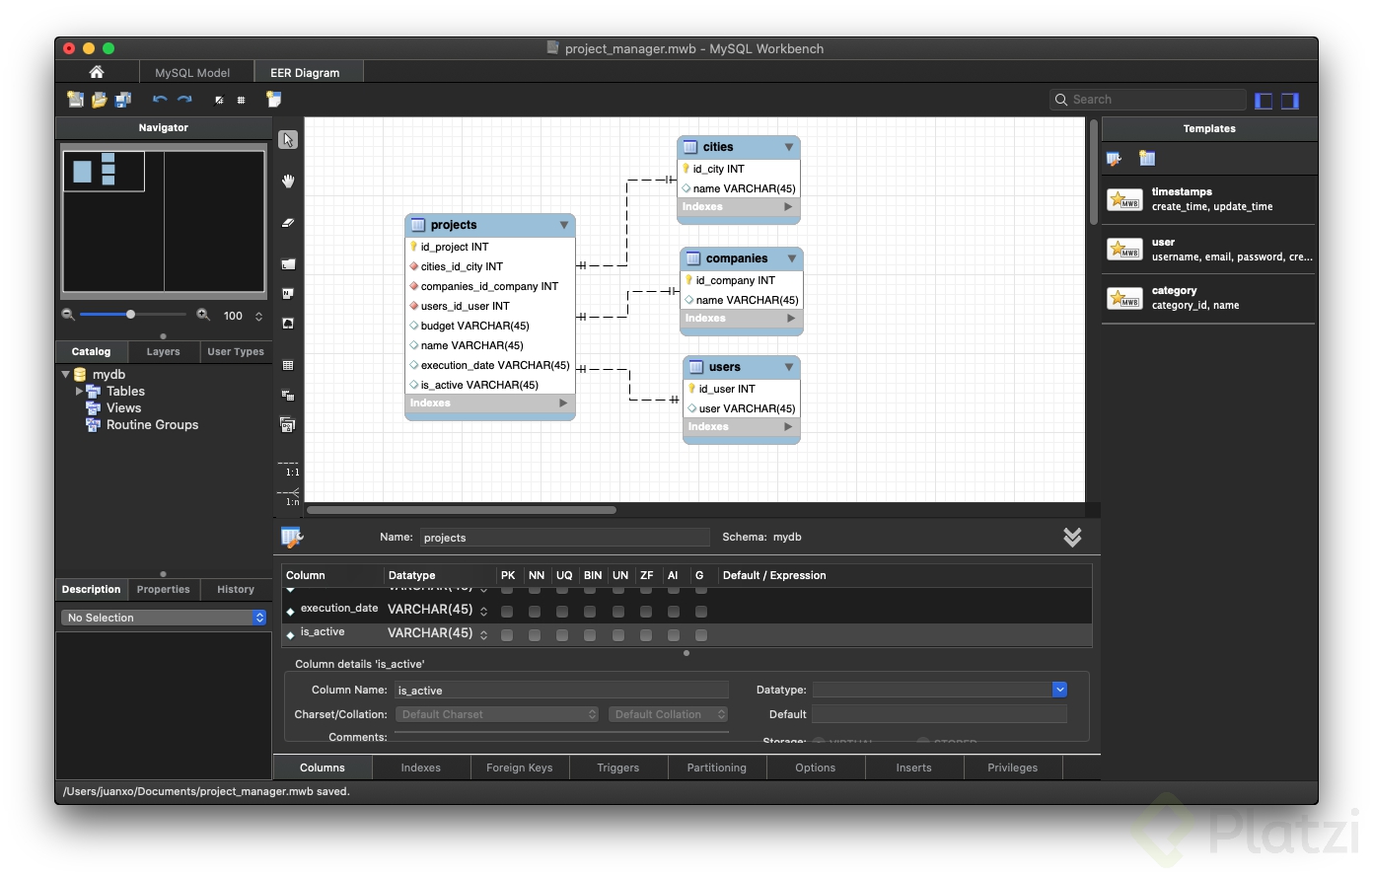Open the No Selection description dropdown
This screenshot has height=877, width=1373.
164,618
